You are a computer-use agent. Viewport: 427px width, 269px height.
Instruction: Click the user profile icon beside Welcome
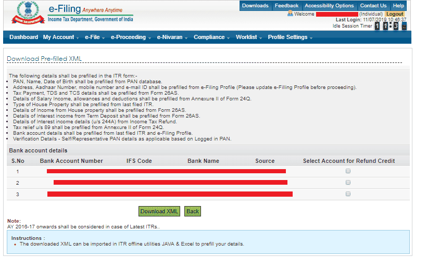(x=290, y=14)
